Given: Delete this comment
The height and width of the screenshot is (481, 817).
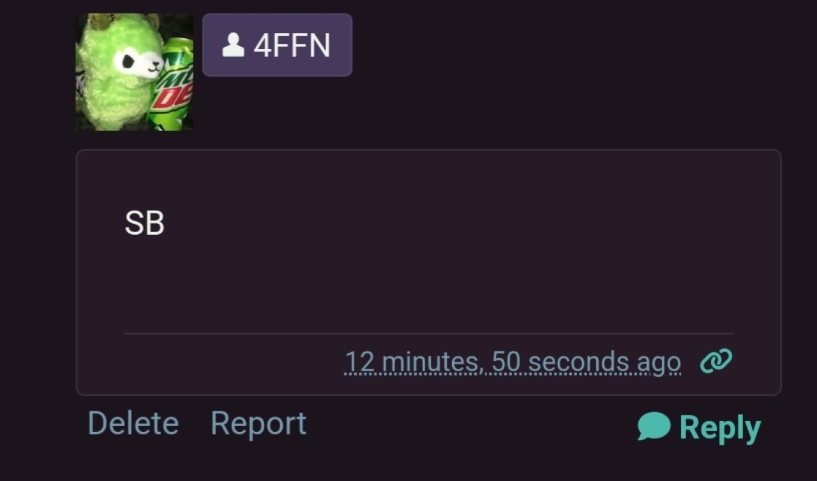Looking at the screenshot, I should tap(133, 423).
